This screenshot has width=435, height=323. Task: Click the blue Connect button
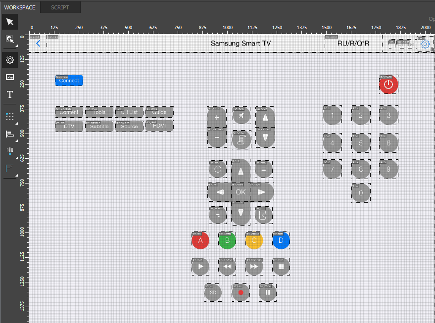(x=69, y=81)
